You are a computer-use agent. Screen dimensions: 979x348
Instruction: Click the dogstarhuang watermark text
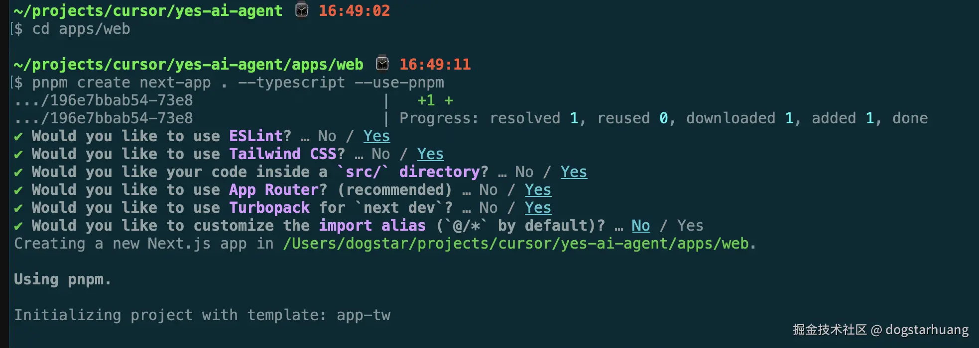(x=927, y=330)
